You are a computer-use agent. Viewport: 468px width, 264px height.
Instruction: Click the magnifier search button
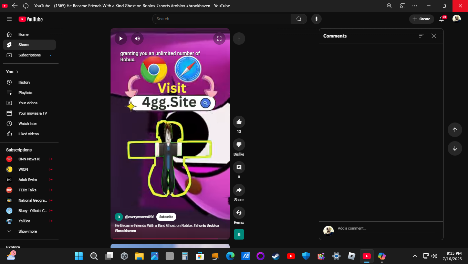(x=299, y=19)
